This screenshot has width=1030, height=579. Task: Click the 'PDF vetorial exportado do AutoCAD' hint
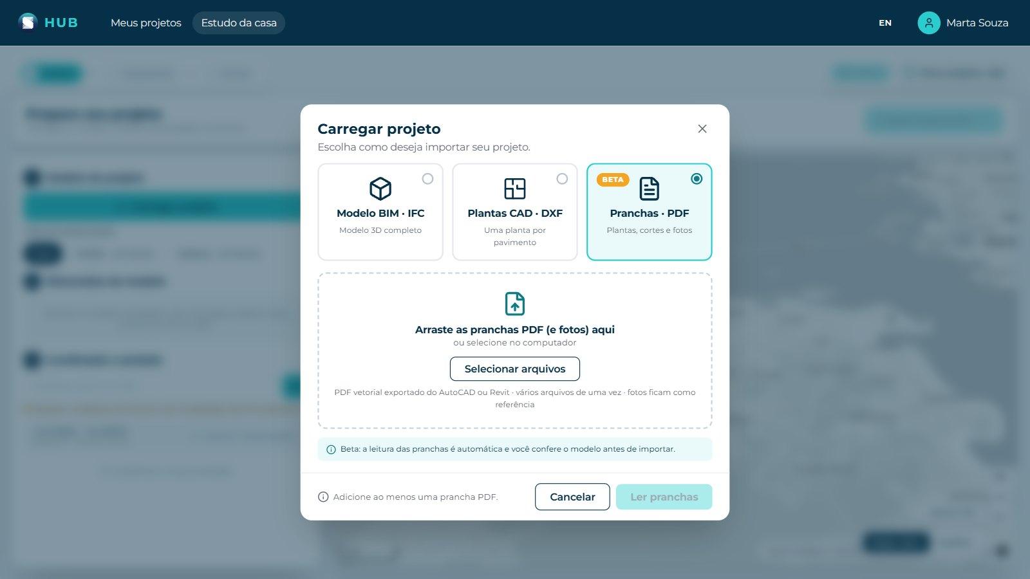click(x=515, y=398)
